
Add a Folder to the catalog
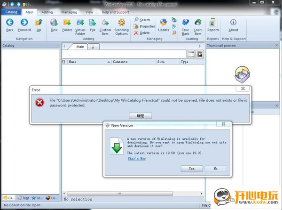(67, 22)
